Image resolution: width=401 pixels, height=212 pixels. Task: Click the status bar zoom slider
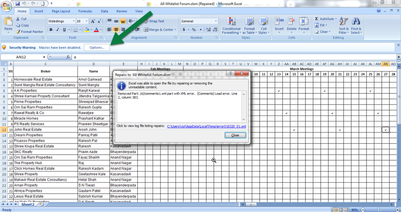click(379, 210)
